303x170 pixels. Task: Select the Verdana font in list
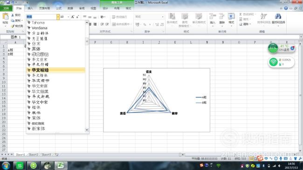tap(55, 28)
